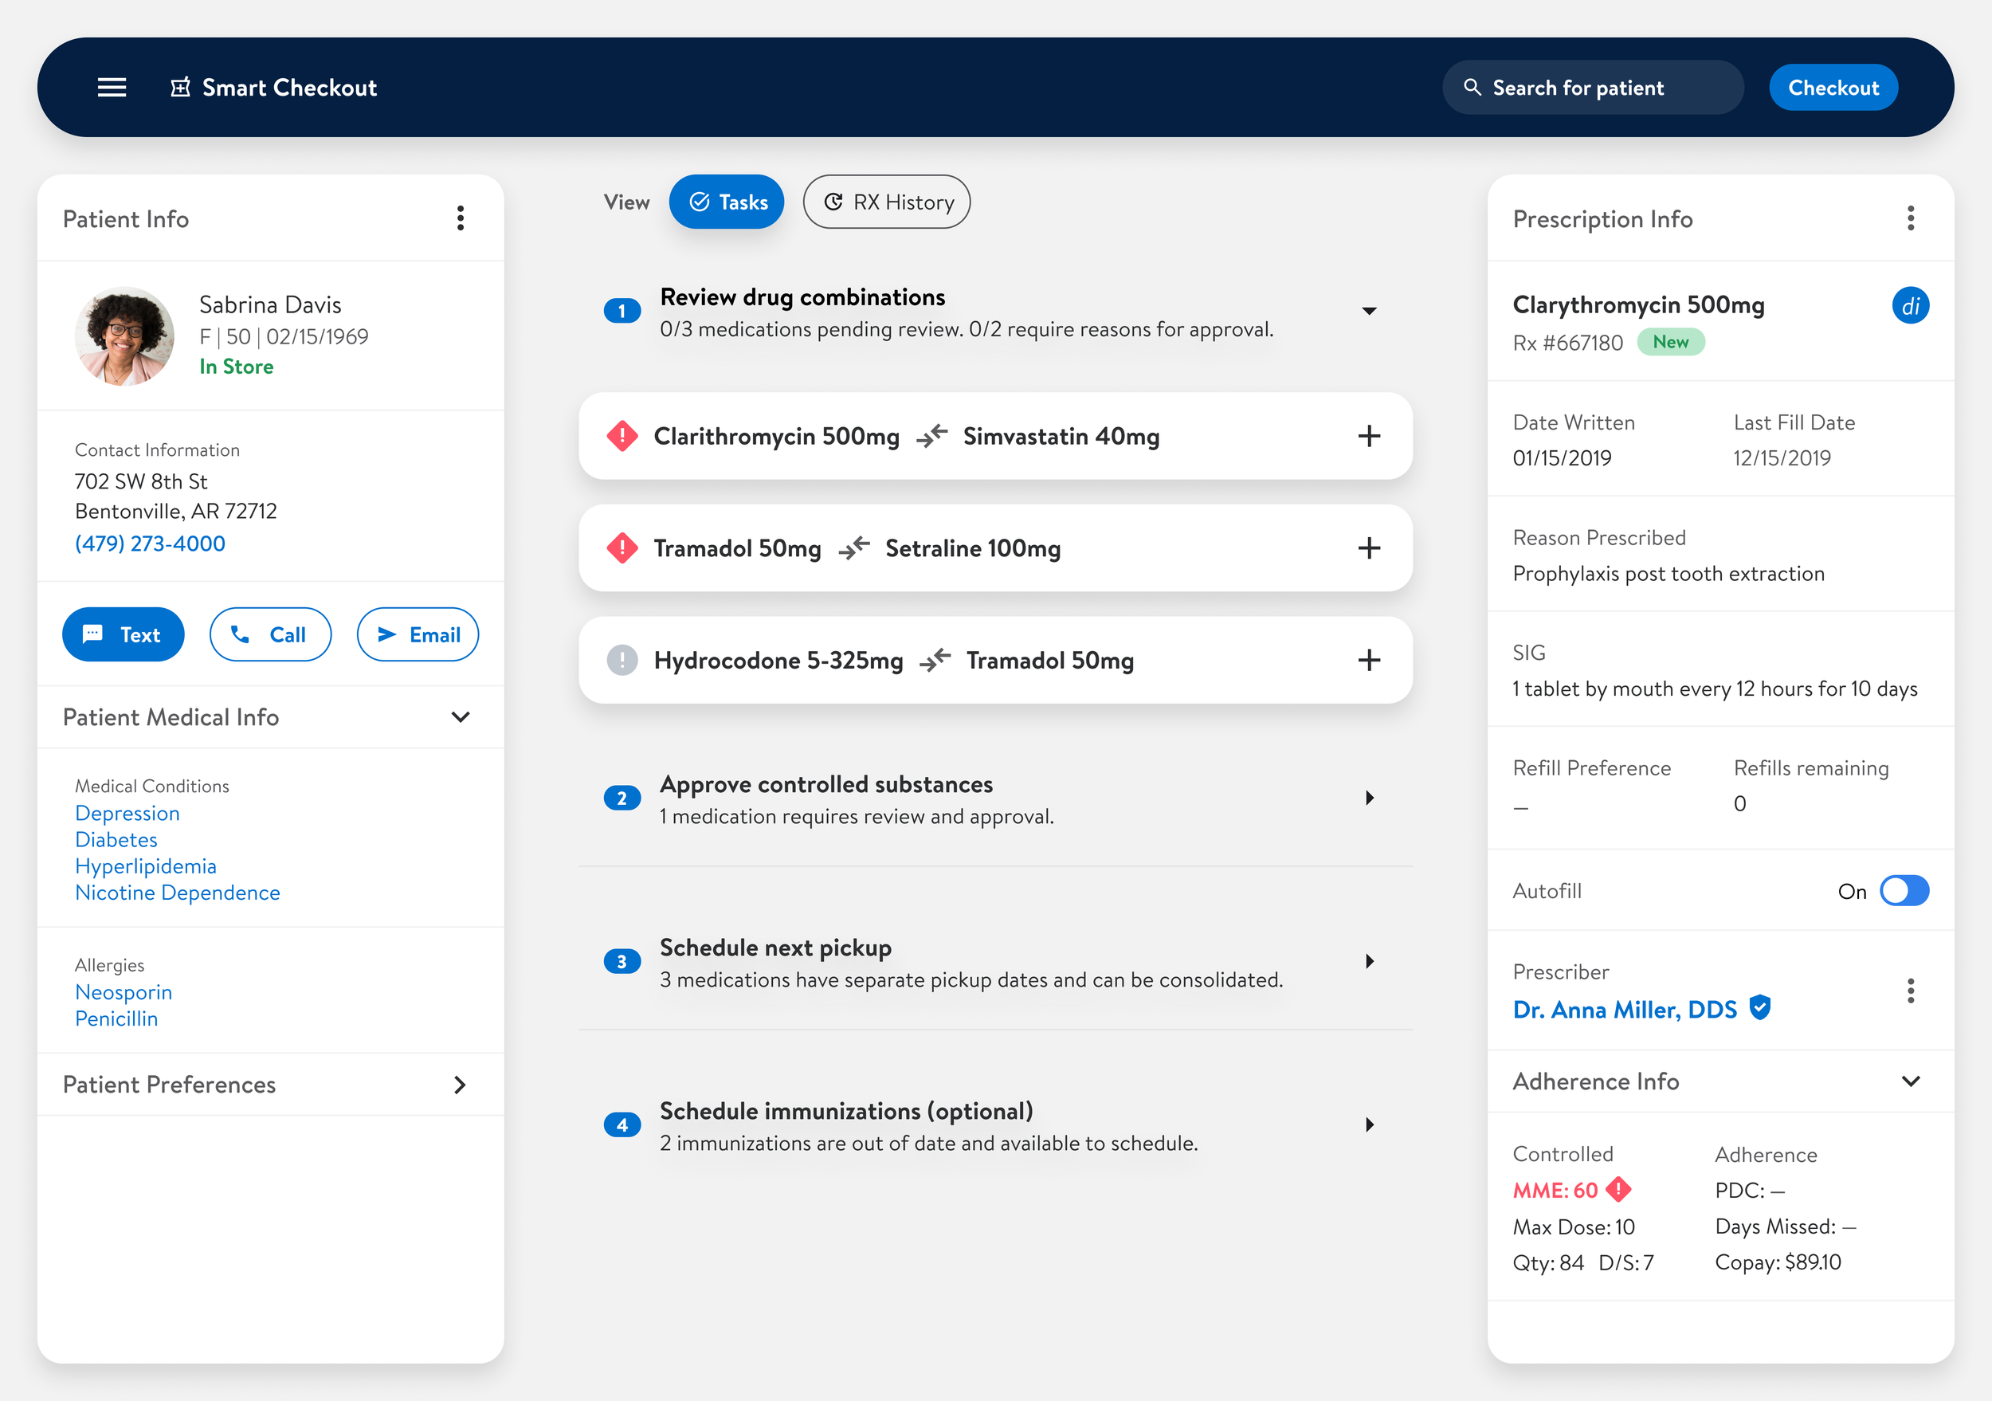The image size is (1992, 1401).
Task: Toggle the Autofill switch
Action: 1904,891
